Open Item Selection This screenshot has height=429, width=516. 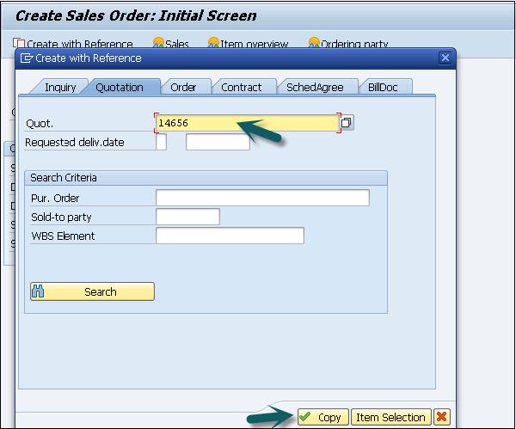(391, 417)
